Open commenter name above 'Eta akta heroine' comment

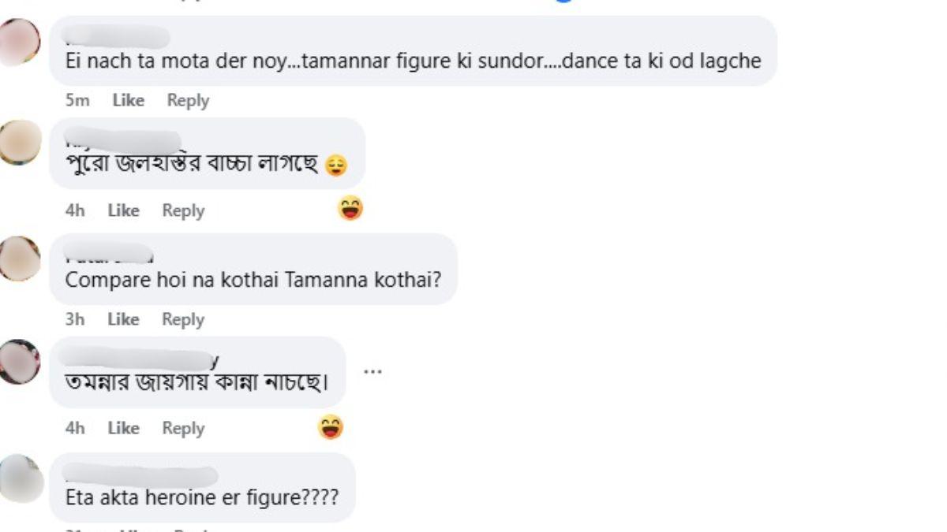[x=140, y=475]
